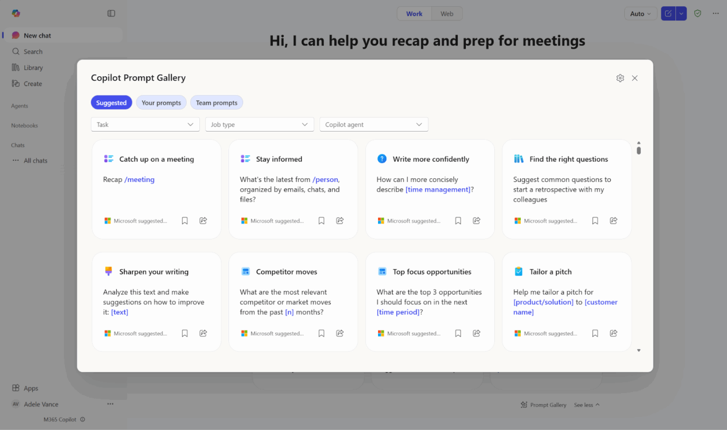727x430 pixels.
Task: Share the "Catch up on a meeting" prompt
Action: coord(203,220)
